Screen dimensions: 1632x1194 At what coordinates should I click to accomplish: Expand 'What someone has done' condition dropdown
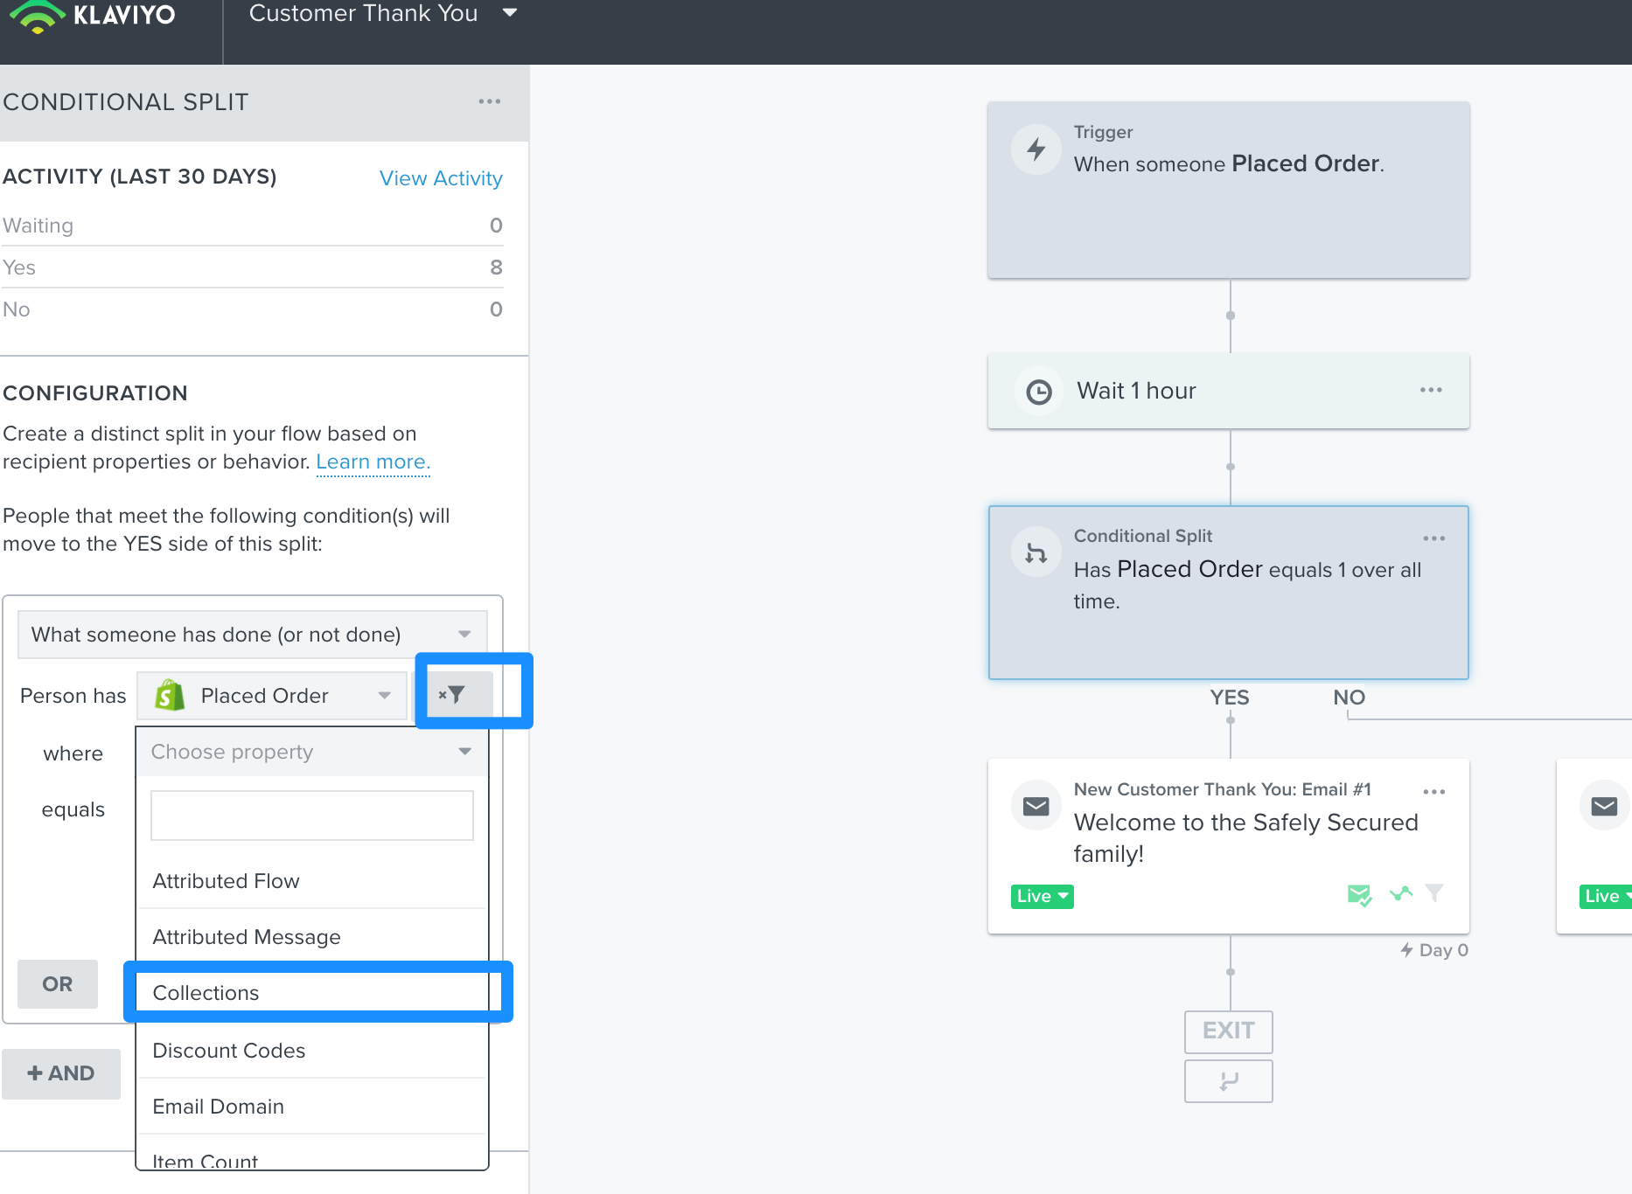(252, 635)
